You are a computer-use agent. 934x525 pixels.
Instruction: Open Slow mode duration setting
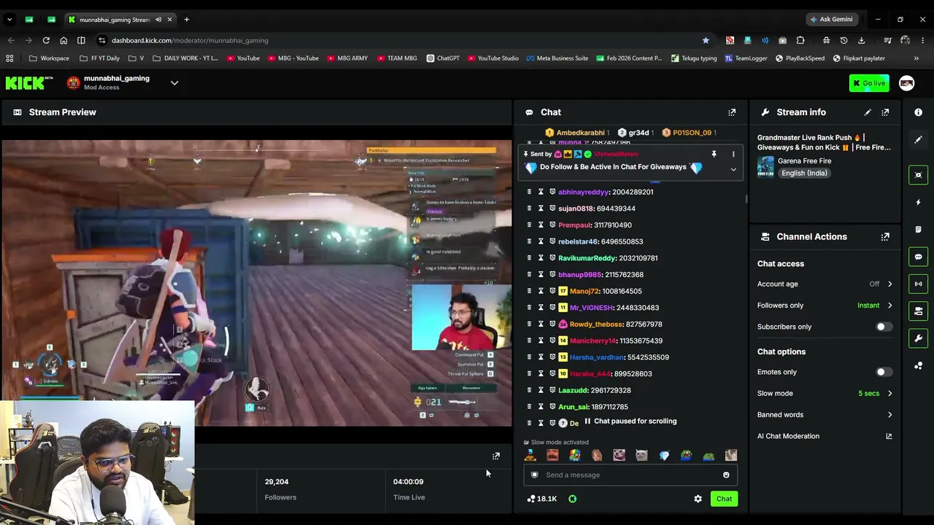pyautogui.click(x=825, y=394)
